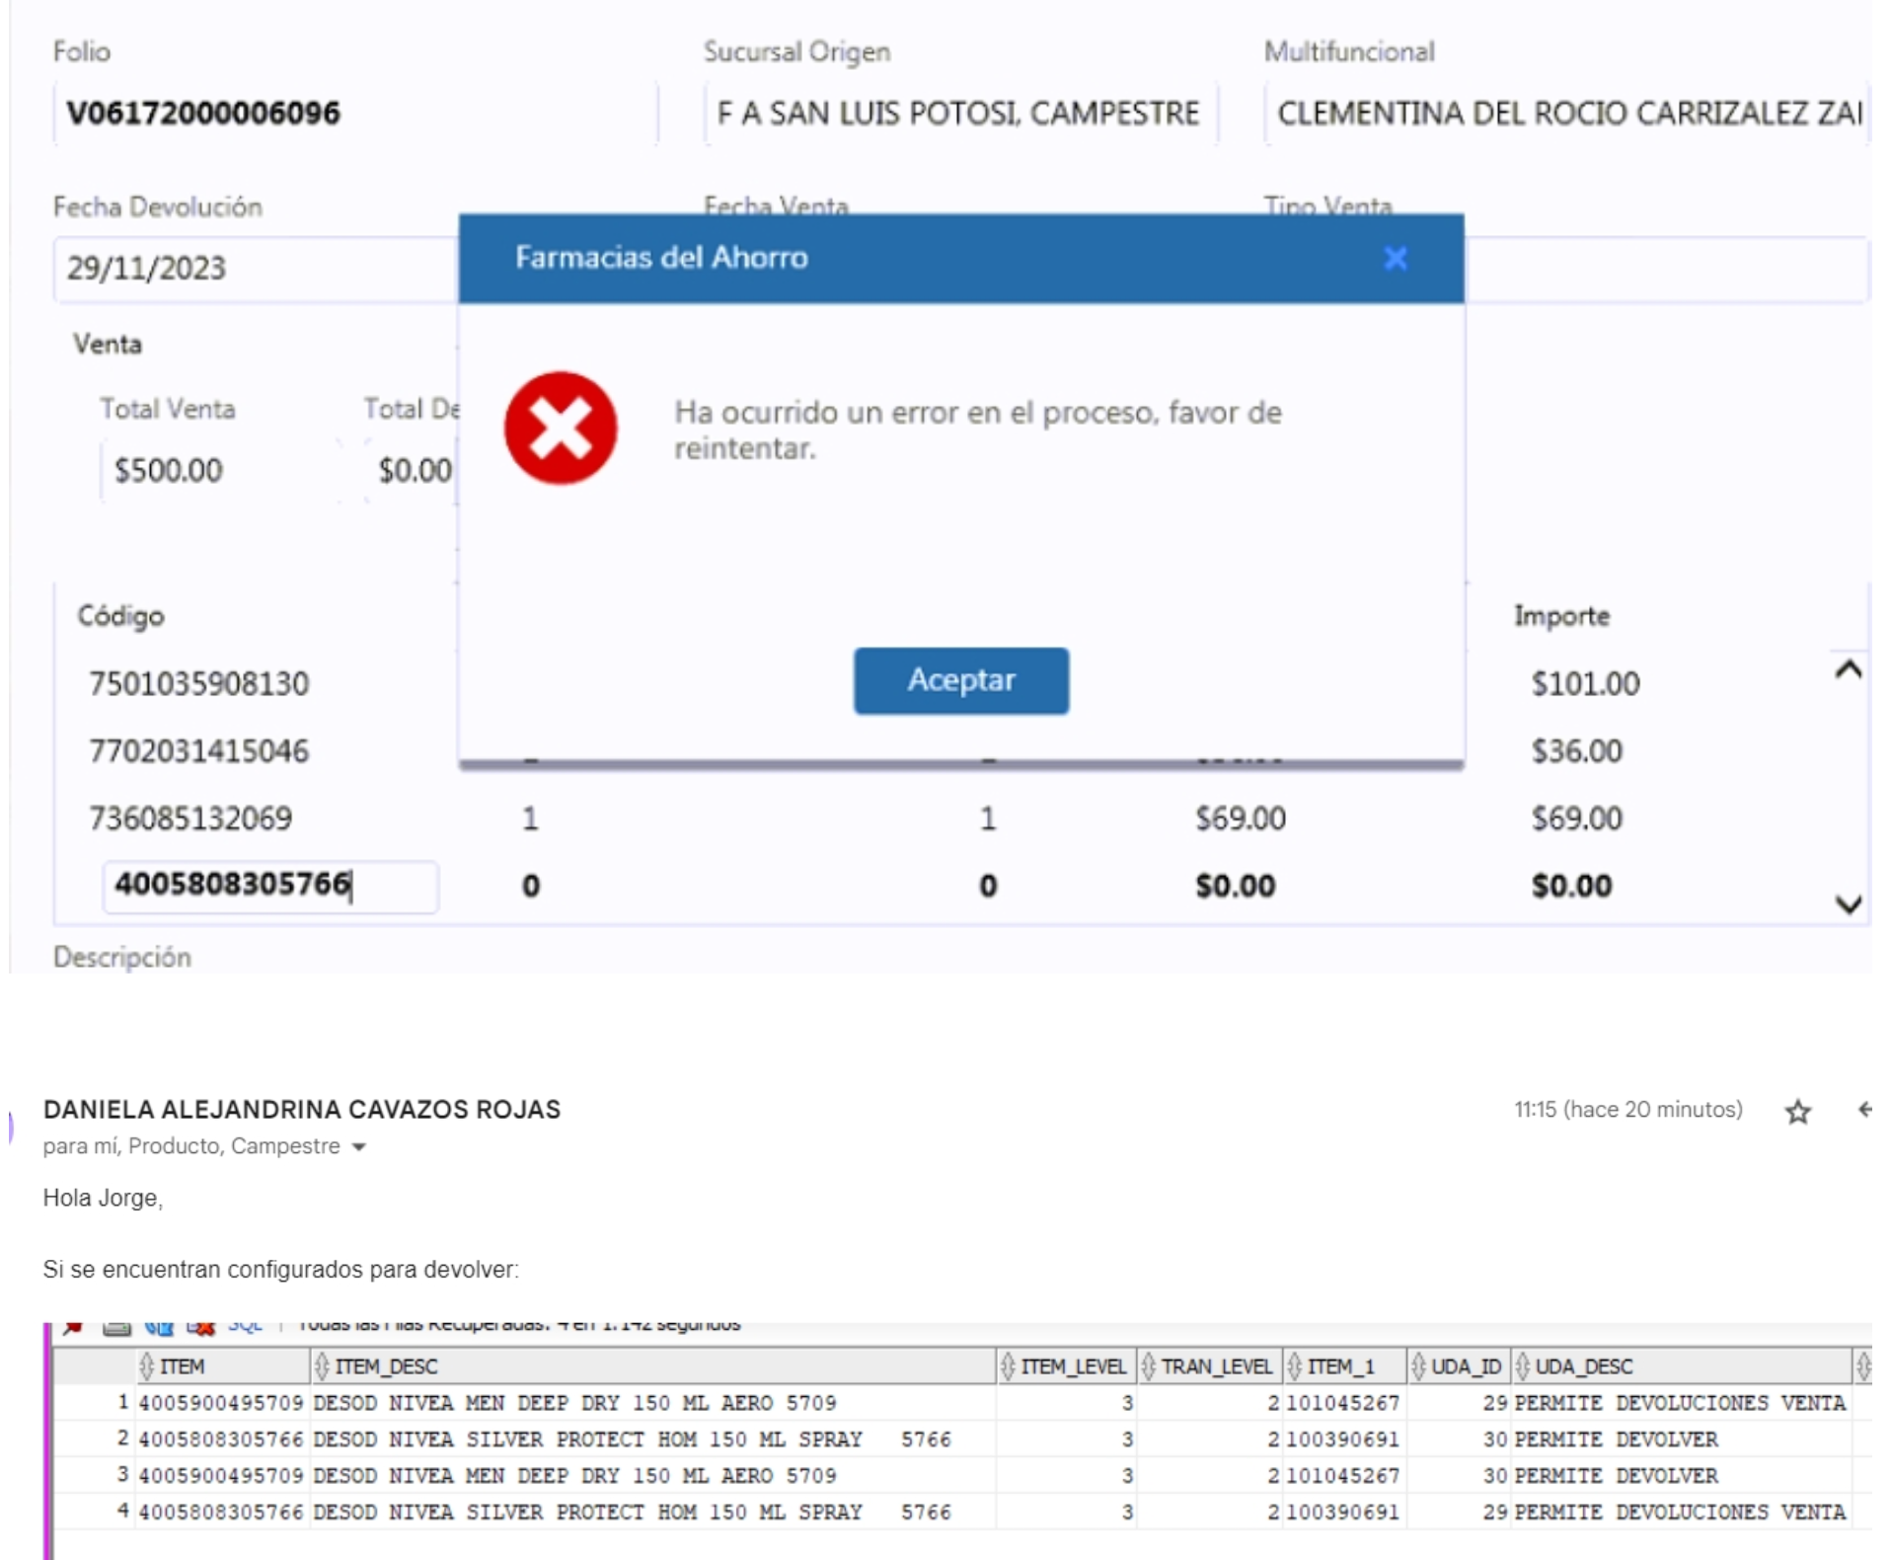Click the Folio field V06172000006096
Viewport: 1891px width, 1560px height.
coord(353,114)
